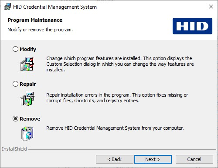Click the Program Maintenance heading

[35, 20]
